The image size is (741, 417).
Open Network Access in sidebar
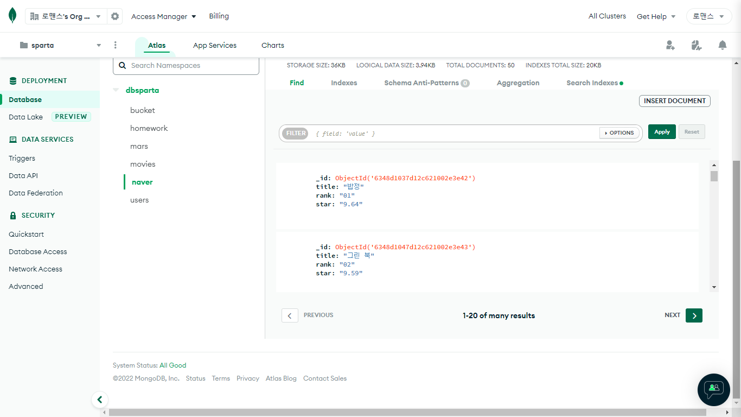[x=35, y=269]
